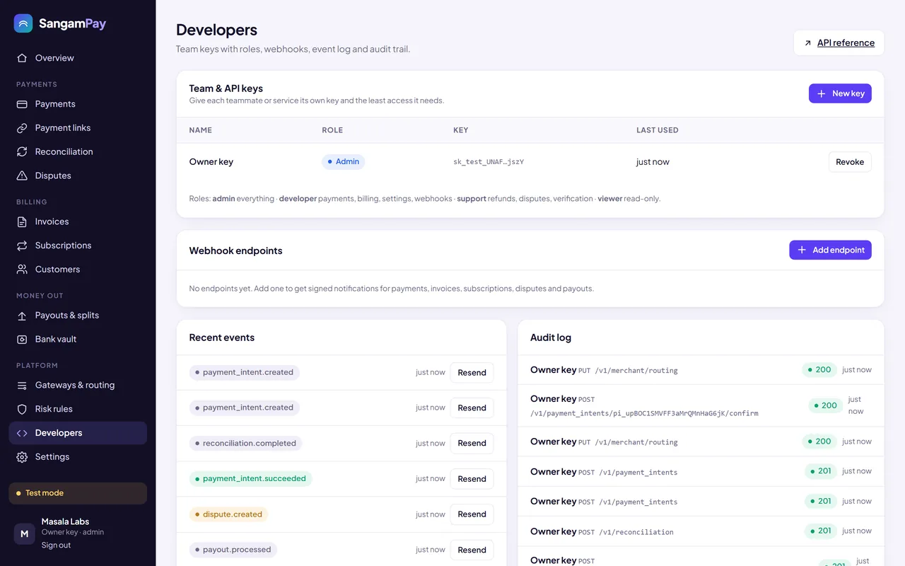Open the Overview page
The image size is (905, 566).
pyautogui.click(x=78, y=58)
